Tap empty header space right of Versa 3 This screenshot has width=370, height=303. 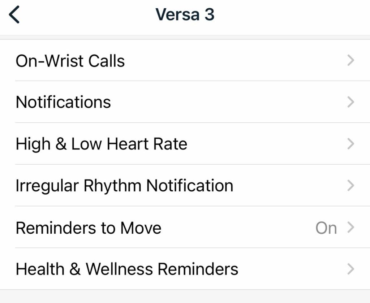[289, 15]
